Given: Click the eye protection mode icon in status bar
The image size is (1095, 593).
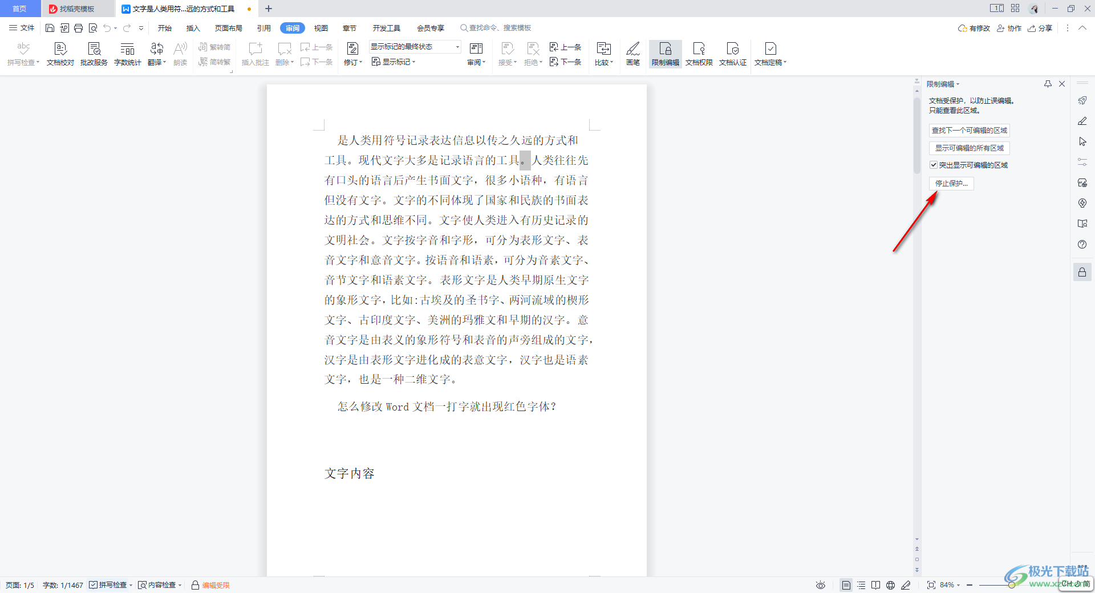Looking at the screenshot, I should 820,585.
